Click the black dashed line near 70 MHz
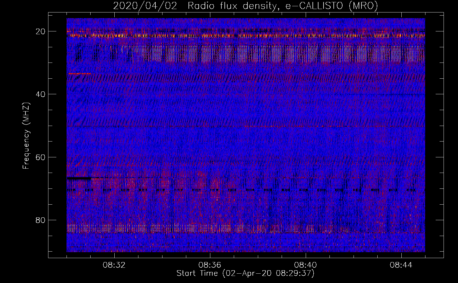458x283 pixels. click(246, 190)
